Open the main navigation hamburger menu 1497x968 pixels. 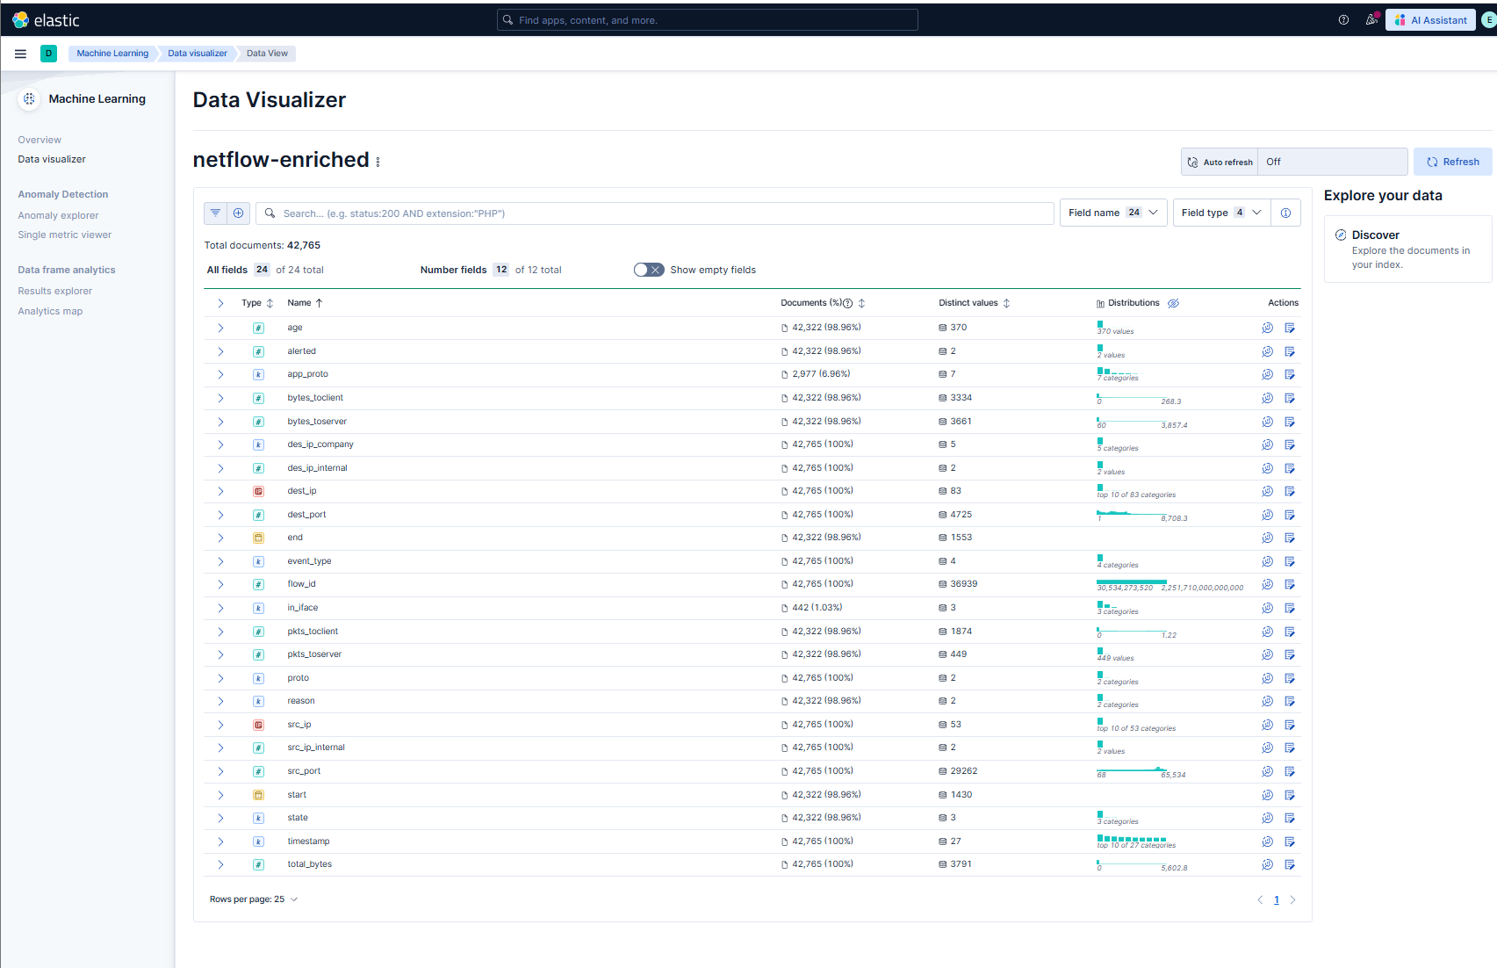tap(20, 54)
